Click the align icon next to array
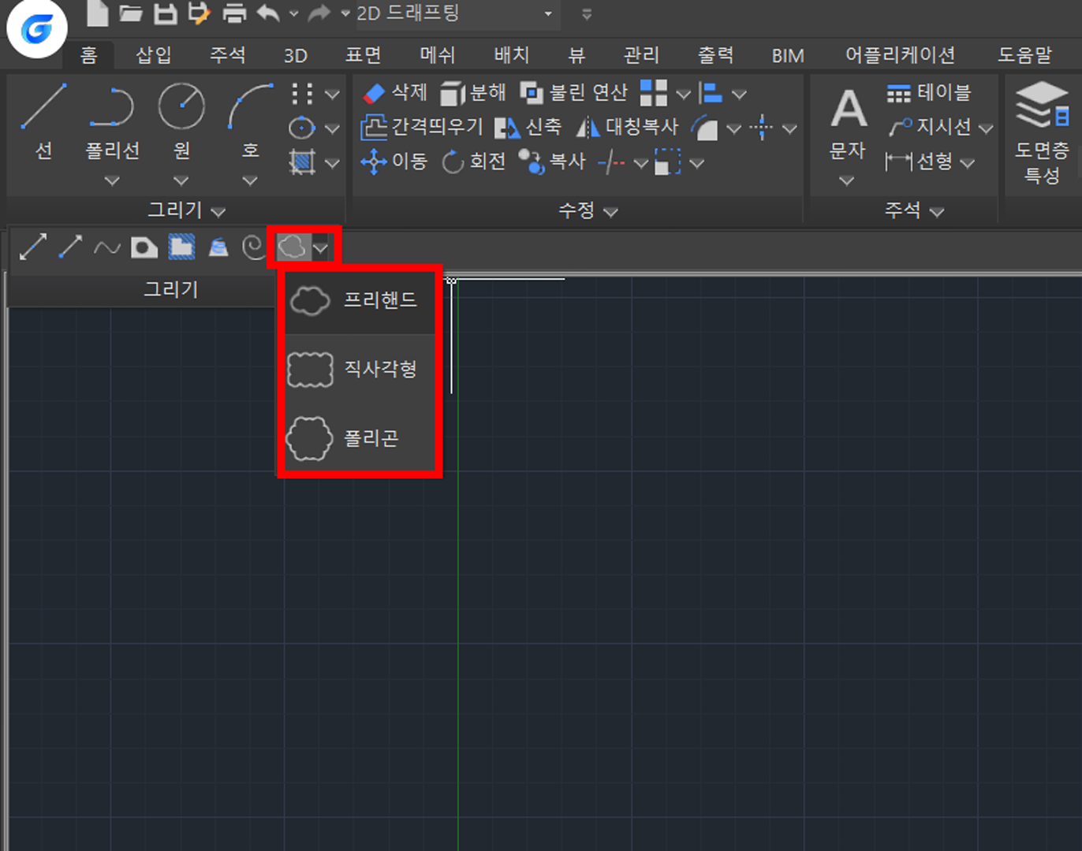The width and height of the screenshot is (1082, 851). tap(711, 93)
